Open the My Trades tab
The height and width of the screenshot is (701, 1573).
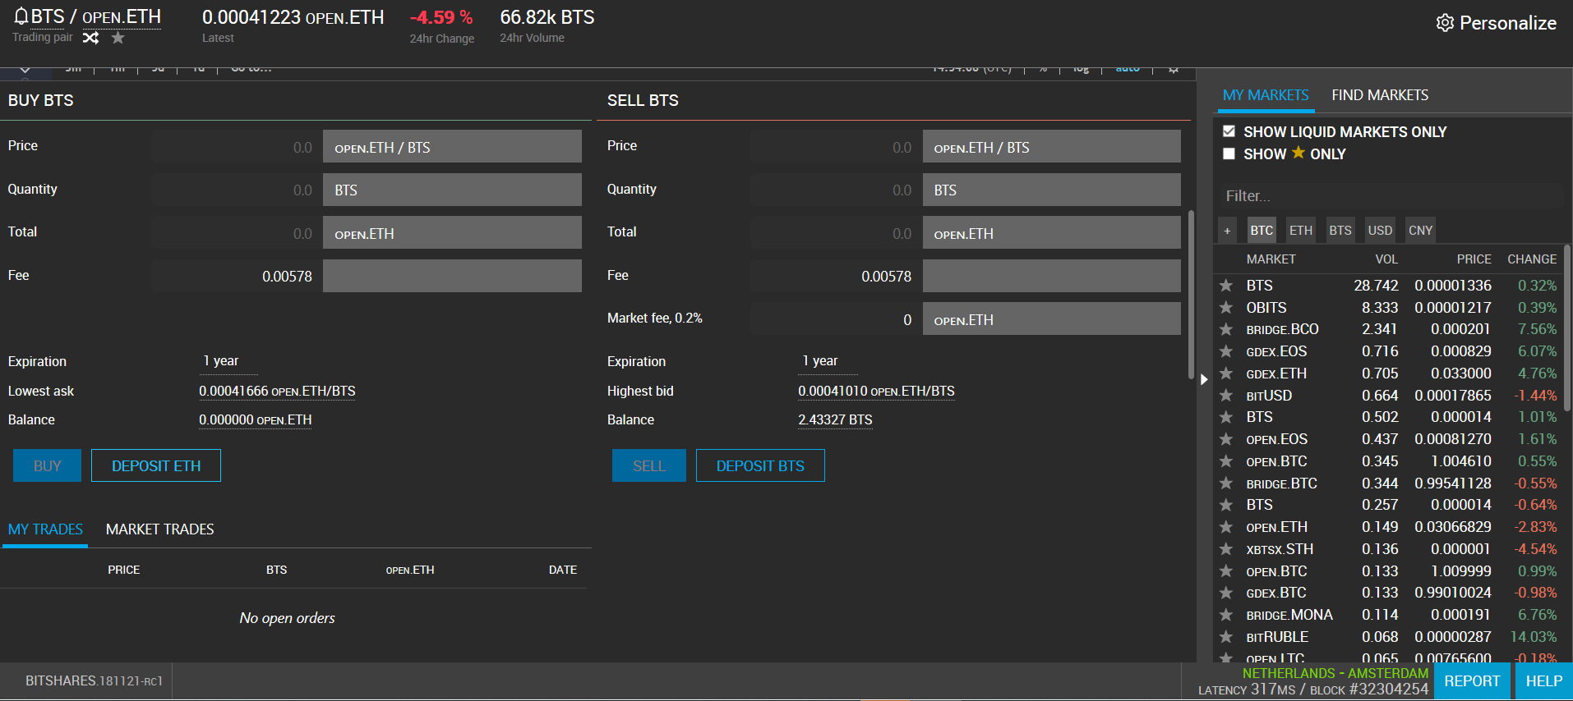point(45,529)
